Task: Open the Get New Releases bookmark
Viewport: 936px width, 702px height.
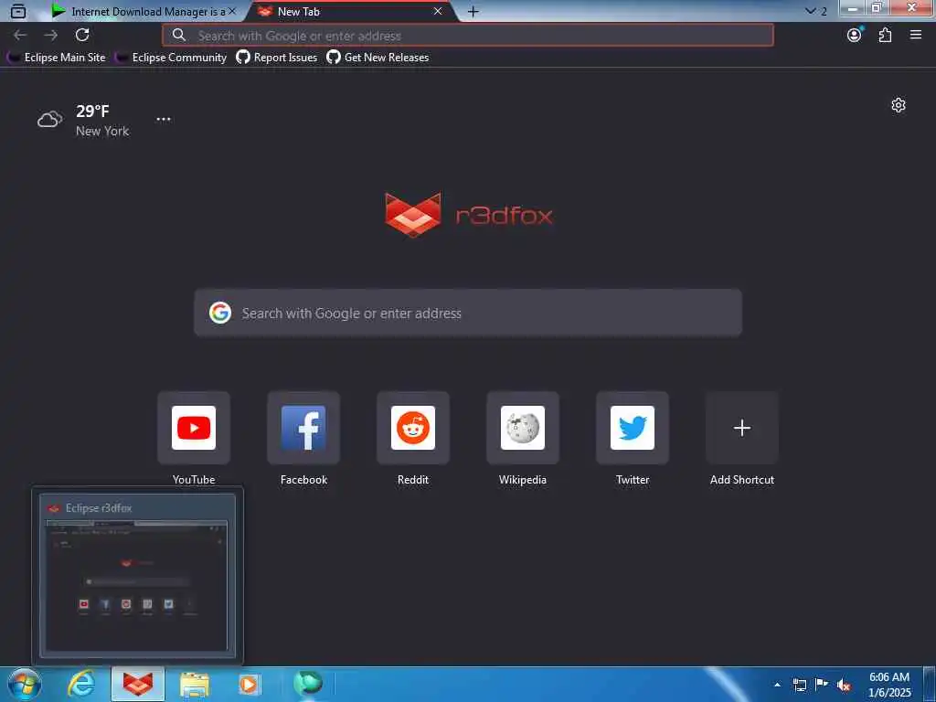Action: 378,58
